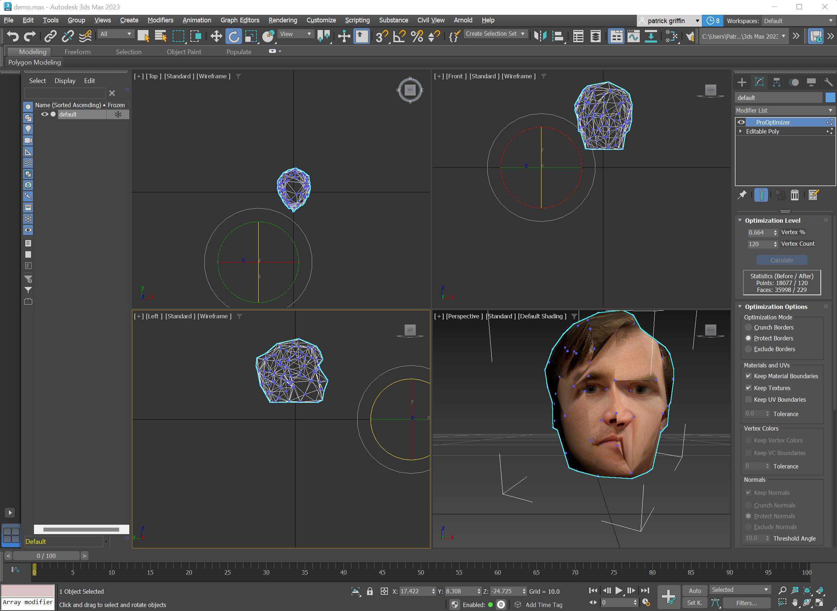Open Select by Name dialog

(160, 36)
